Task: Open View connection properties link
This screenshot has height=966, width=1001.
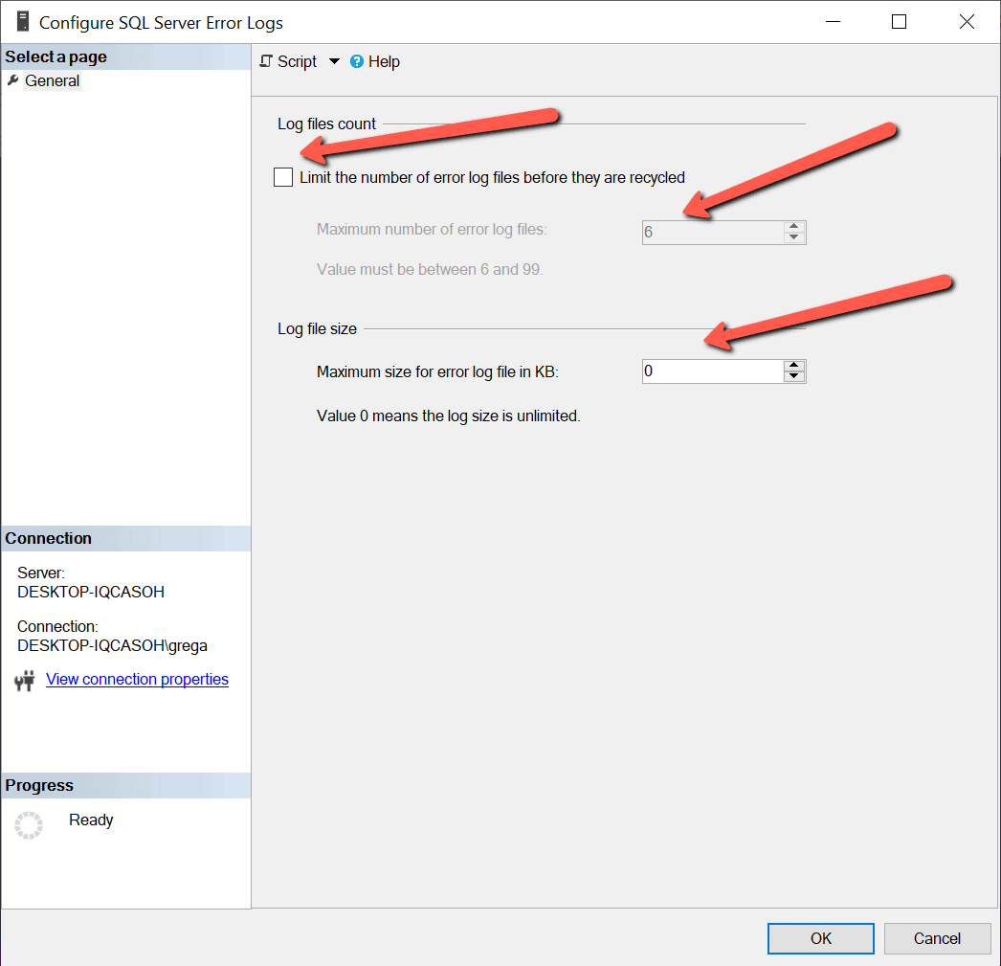Action: (x=137, y=679)
